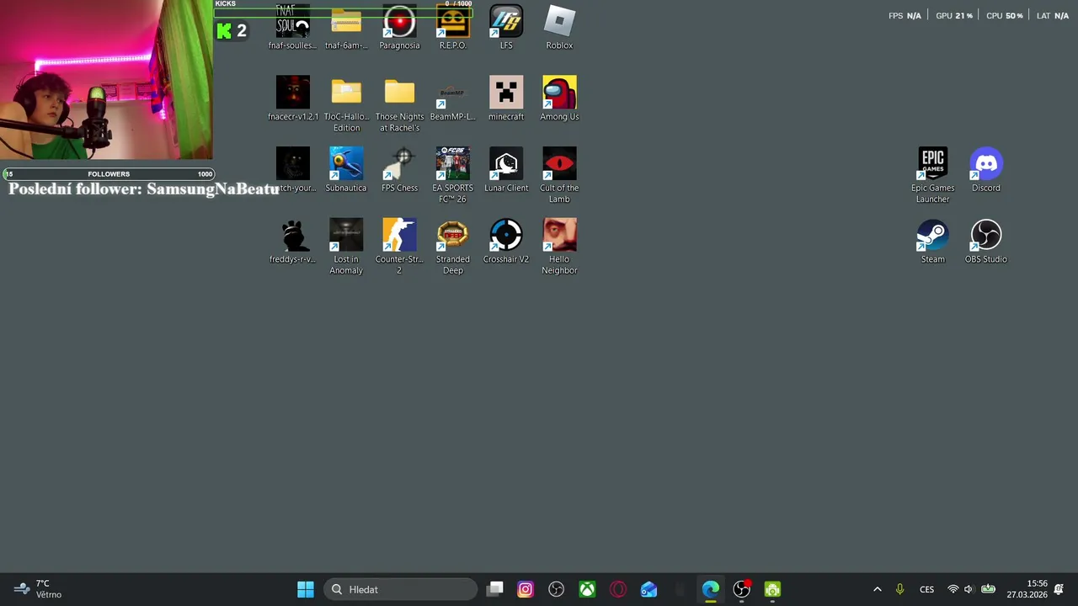1078x606 pixels.
Task: Open Opera browser from the taskbar
Action: tap(618, 589)
